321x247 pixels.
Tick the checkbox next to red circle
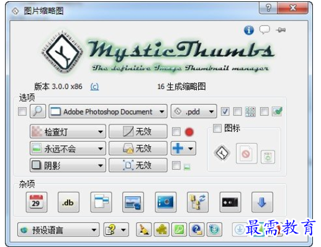(x=176, y=132)
